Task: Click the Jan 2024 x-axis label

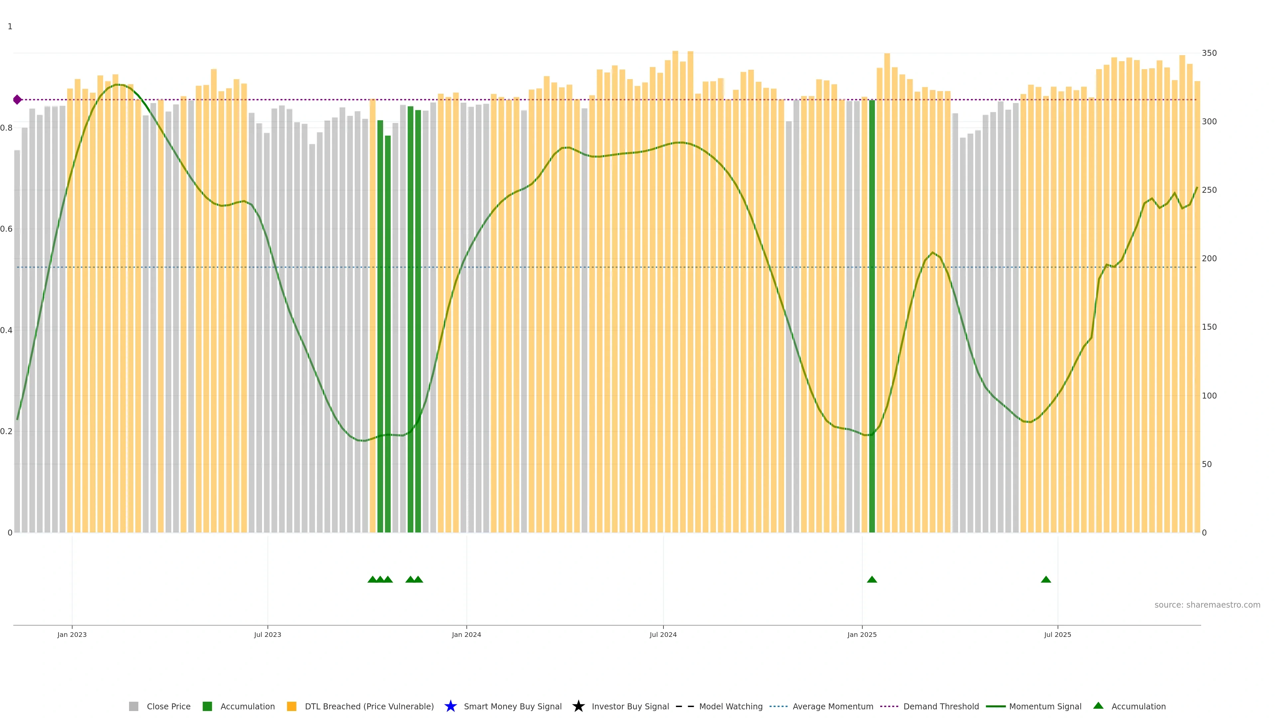Action: [x=466, y=634]
